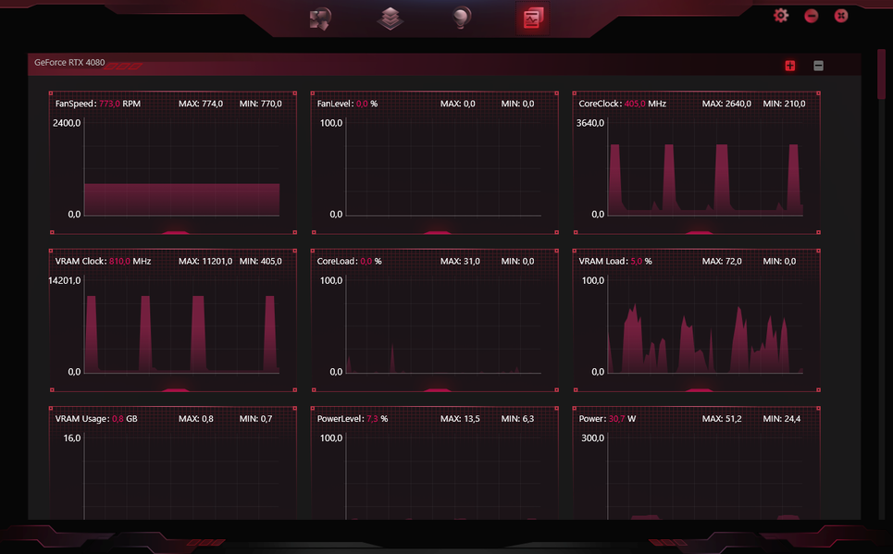The width and height of the screenshot is (893, 554).
Task: Click FanSpeed MIN: 770,0 value
Action: 260,104
